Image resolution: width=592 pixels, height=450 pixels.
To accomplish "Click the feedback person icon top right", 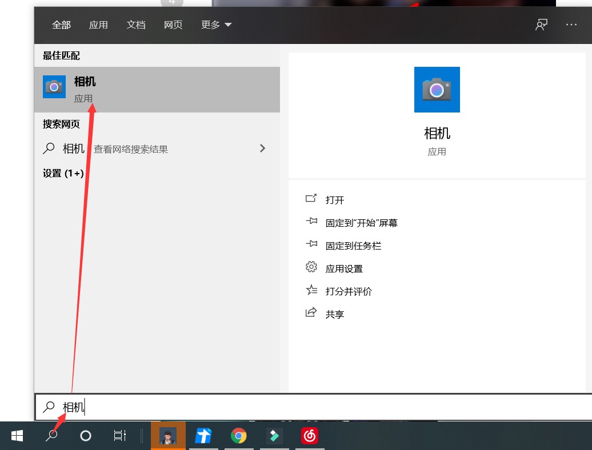I will [541, 25].
